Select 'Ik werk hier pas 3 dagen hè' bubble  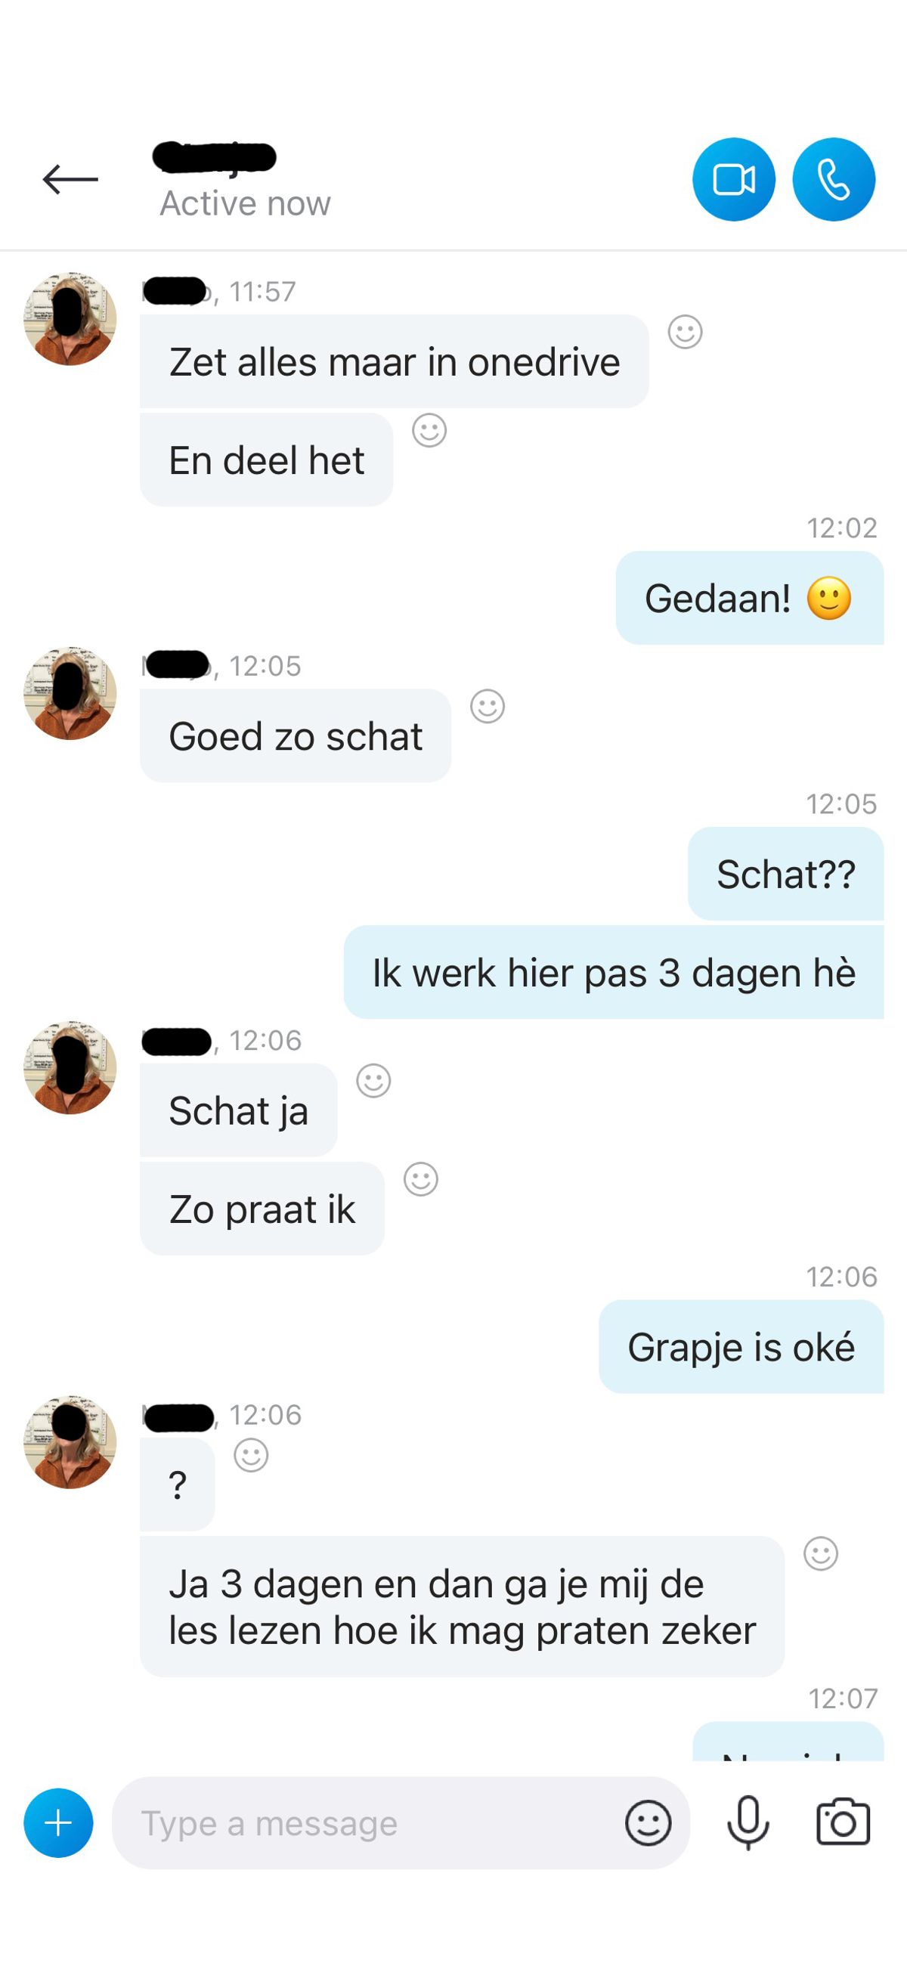point(614,972)
